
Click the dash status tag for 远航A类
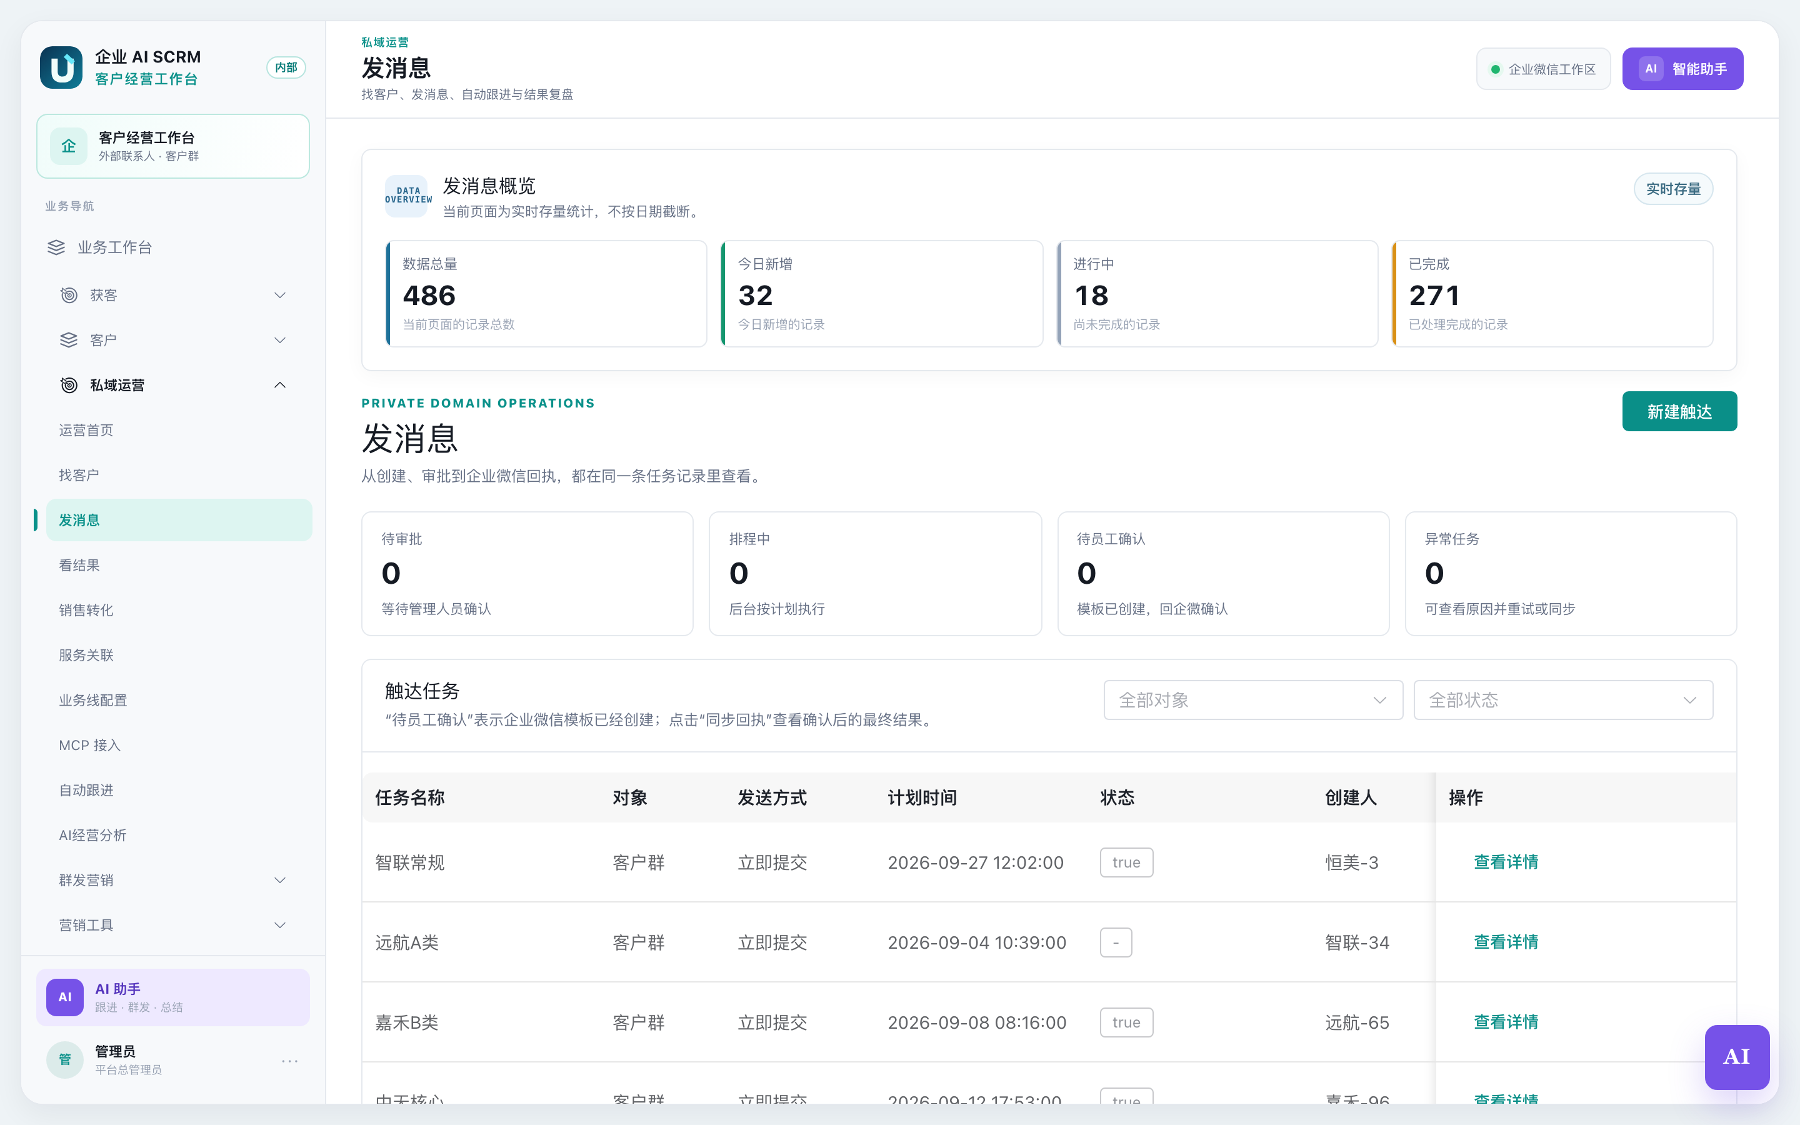pos(1116,942)
